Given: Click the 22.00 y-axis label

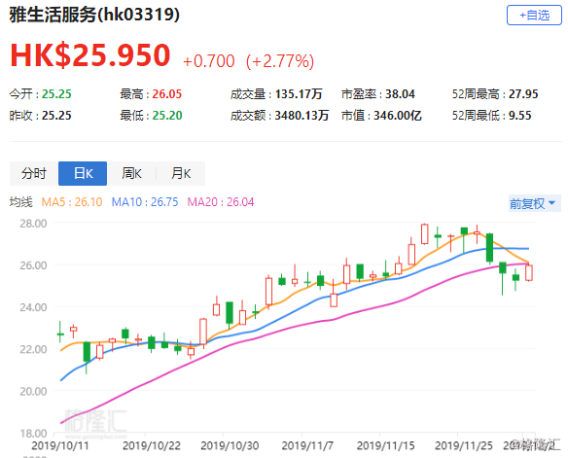Looking at the screenshot, I should (x=33, y=349).
